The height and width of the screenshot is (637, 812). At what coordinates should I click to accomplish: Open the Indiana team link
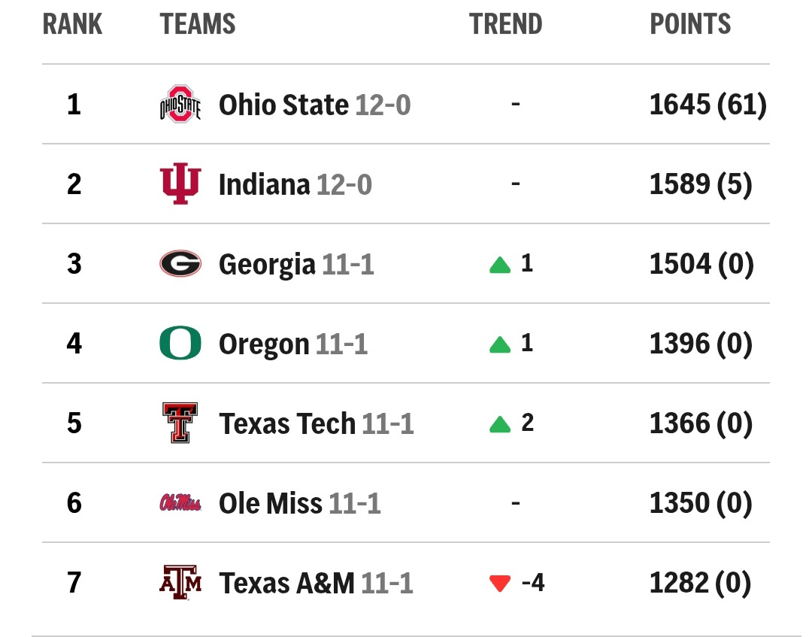coord(264,185)
